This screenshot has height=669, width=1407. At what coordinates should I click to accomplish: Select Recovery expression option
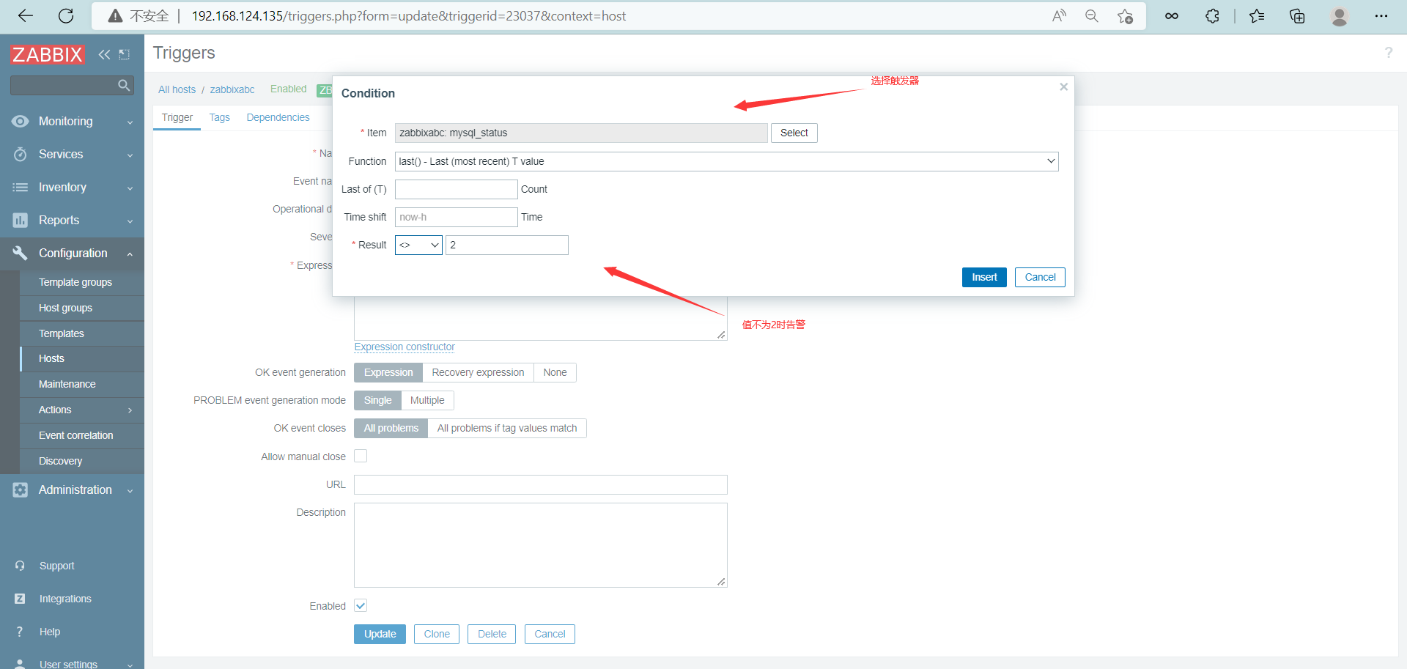[478, 373]
